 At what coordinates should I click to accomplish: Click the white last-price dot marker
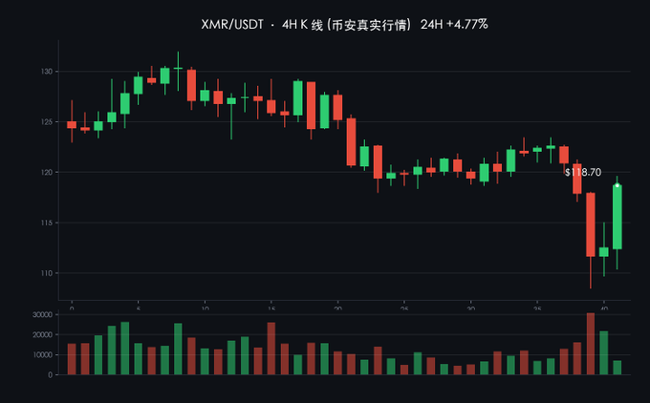coord(617,185)
